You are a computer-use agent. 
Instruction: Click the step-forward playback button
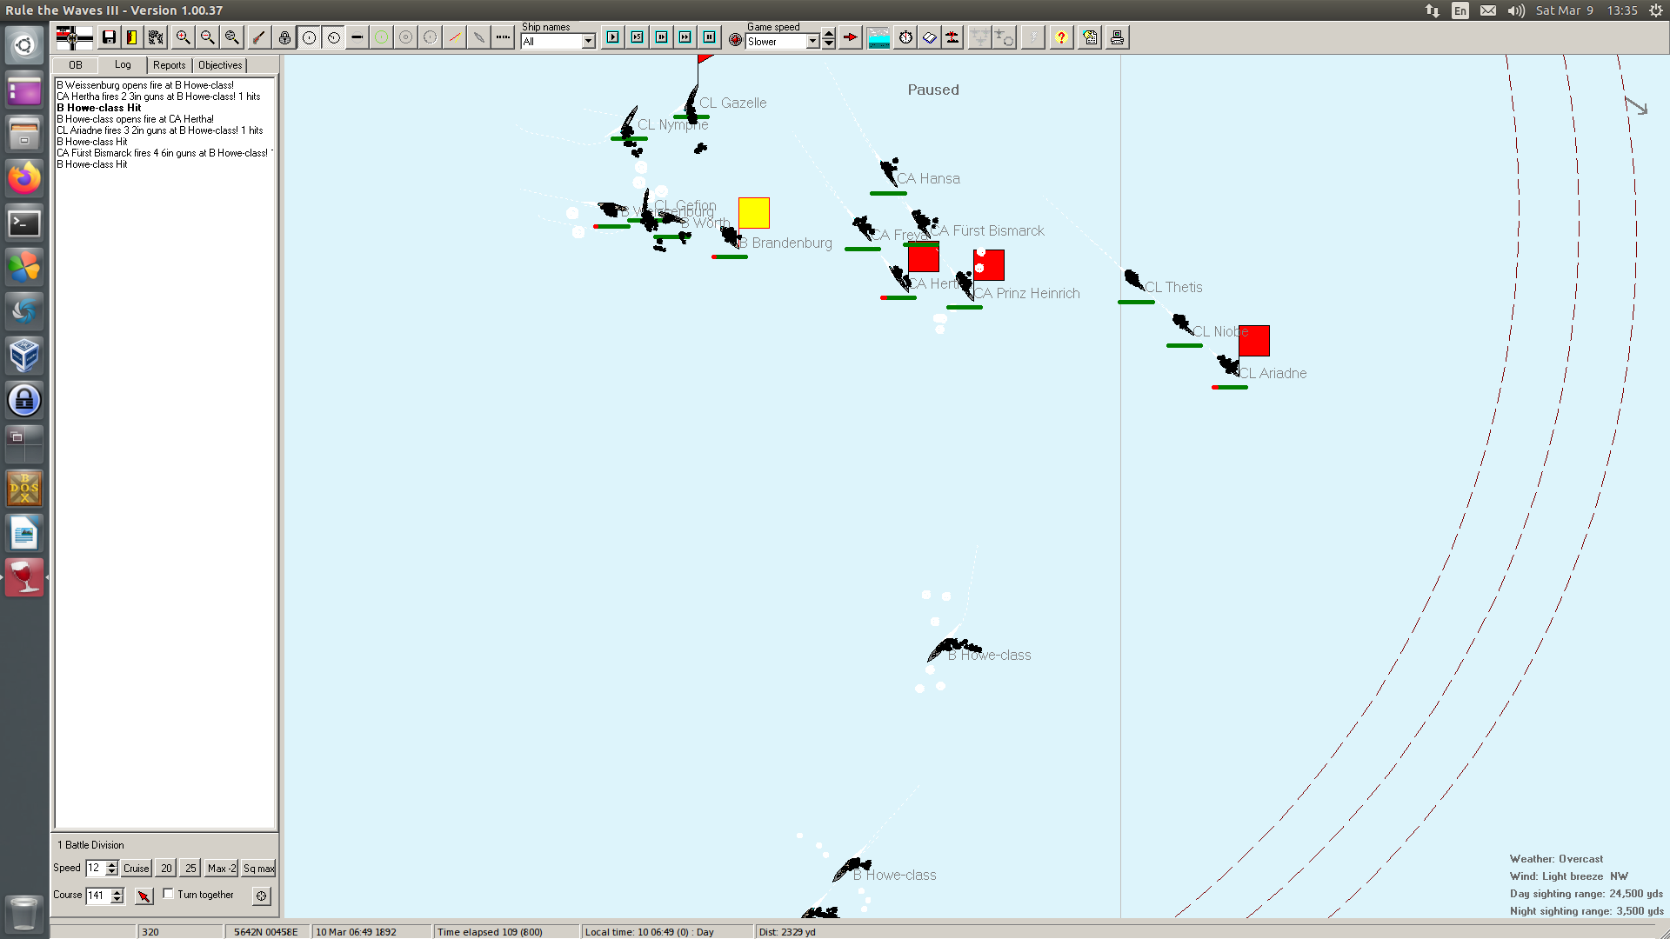click(662, 37)
